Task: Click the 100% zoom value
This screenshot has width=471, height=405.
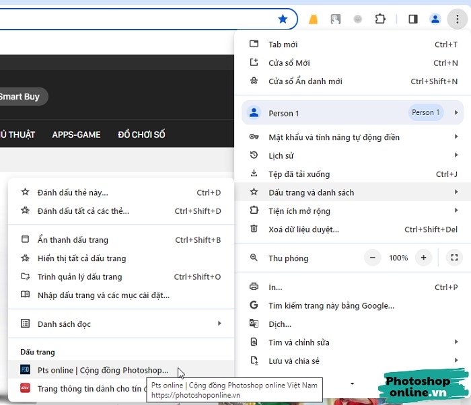Action: (x=398, y=258)
